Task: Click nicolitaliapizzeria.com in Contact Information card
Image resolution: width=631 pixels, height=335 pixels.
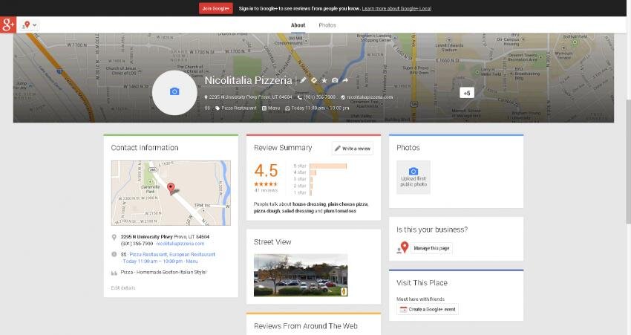Action: 180,244
